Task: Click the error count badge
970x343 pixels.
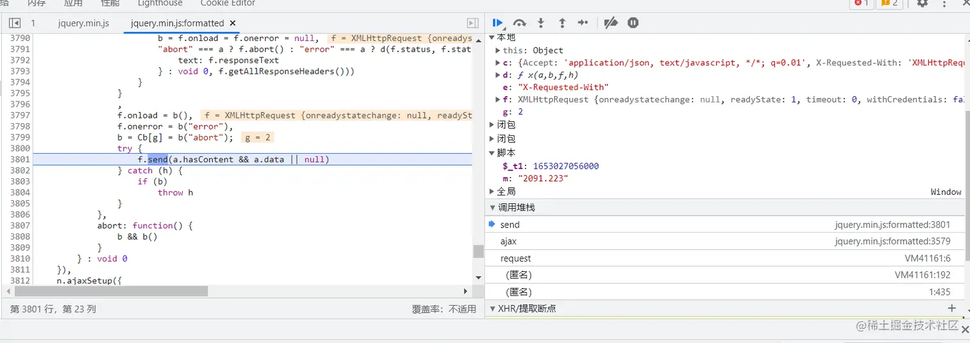Action: click(x=861, y=3)
